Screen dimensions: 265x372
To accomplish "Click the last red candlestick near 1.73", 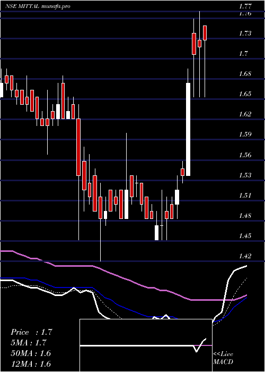I will coord(205,33).
